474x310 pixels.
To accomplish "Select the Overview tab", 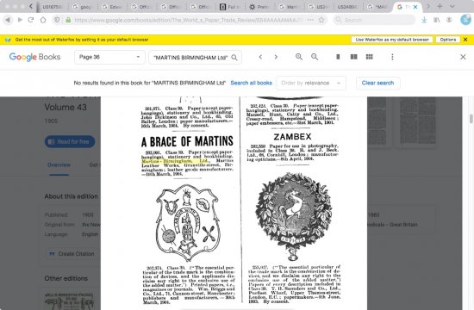I will (x=59, y=165).
